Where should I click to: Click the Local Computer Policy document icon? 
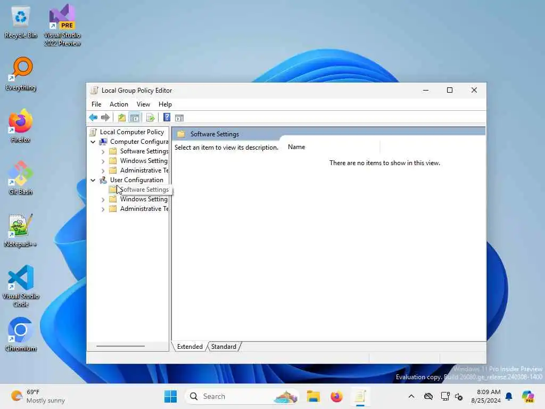pos(93,132)
